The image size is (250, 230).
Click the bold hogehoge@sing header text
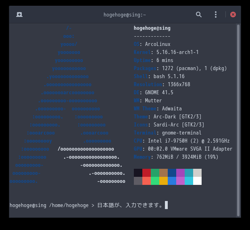152,28
